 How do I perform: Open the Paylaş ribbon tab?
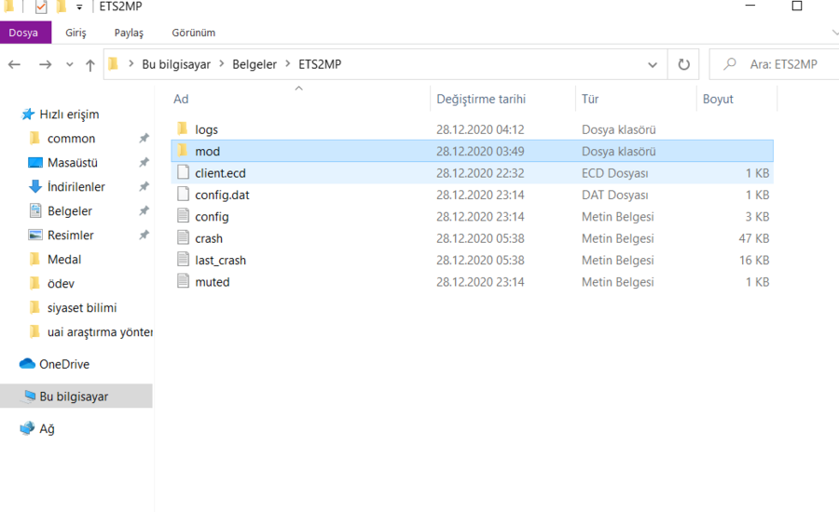[x=129, y=33]
